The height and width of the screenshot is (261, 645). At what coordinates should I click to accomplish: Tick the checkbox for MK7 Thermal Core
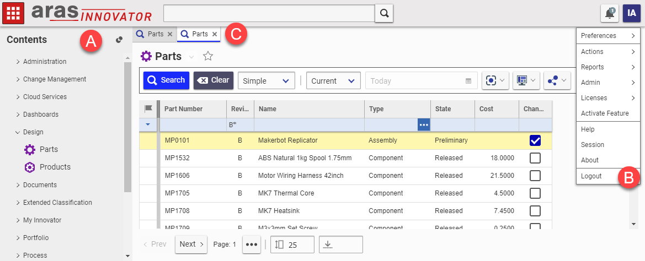(535, 193)
